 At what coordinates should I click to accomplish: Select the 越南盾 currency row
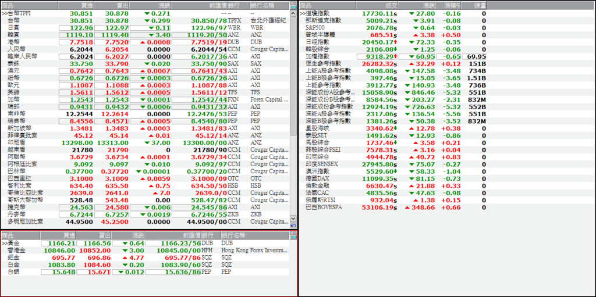[145, 150]
